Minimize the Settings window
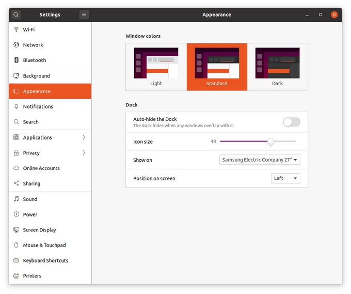 tap(307, 15)
